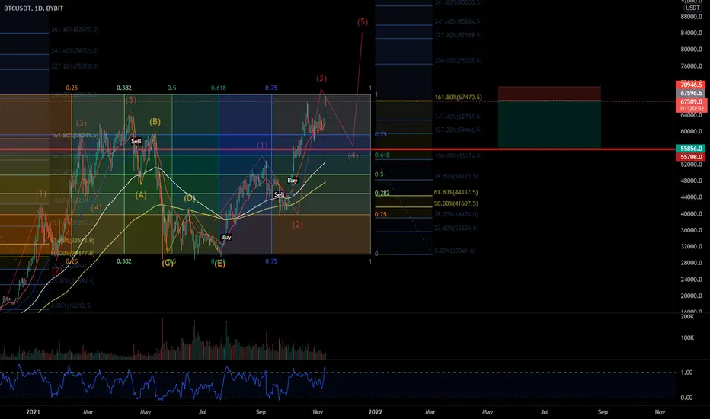Image resolution: width=710 pixels, height=419 pixels.
Task: Click the 23.60%(35500.5) retracement label
Action: [x=456, y=229]
